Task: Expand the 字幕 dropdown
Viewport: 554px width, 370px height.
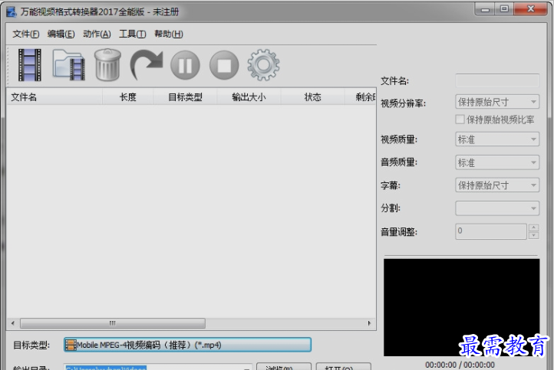Action: point(497,185)
